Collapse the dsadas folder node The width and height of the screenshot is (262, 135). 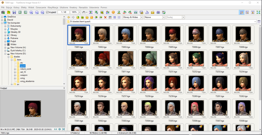pos(9,57)
